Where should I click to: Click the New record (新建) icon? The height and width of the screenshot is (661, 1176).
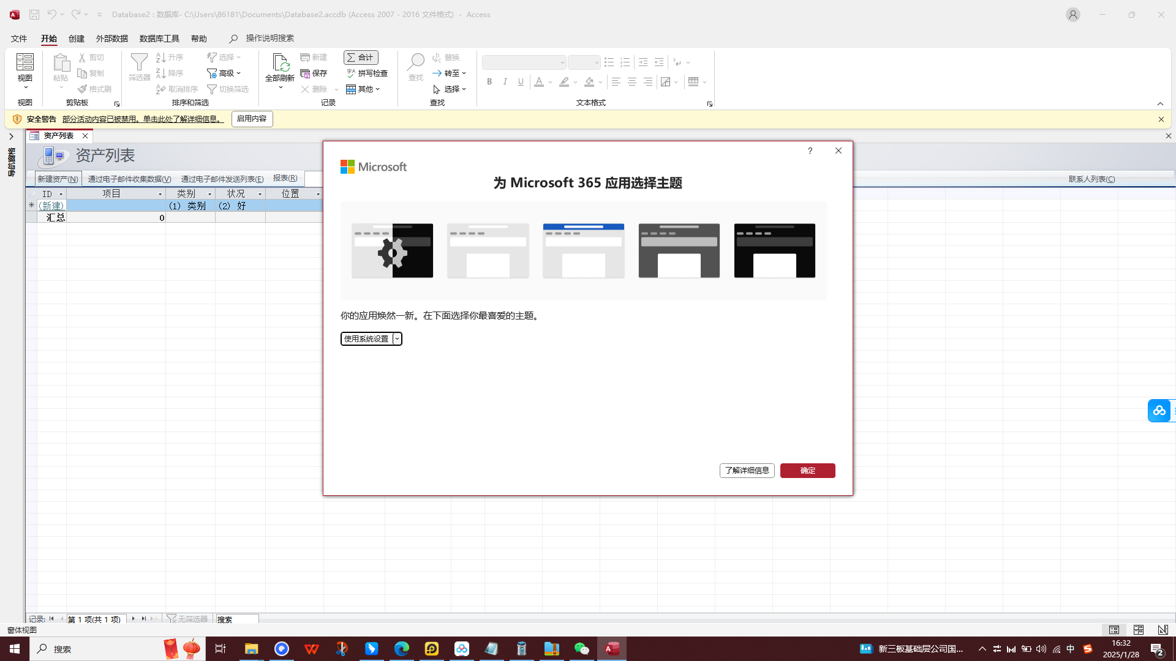305,57
